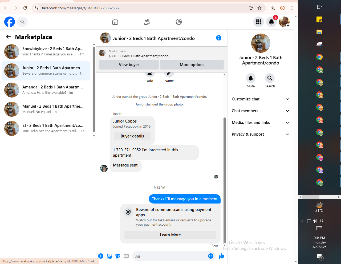Expand Media, files and links section
The height and width of the screenshot is (264, 341).
[x=261, y=123]
